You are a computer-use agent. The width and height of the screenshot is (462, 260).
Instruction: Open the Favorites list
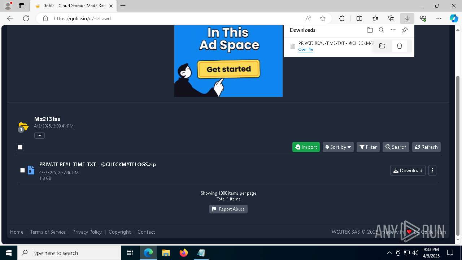coord(375,18)
